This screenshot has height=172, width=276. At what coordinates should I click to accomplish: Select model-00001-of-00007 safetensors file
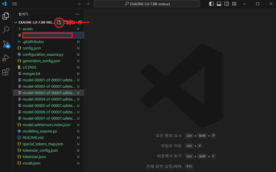point(49,80)
